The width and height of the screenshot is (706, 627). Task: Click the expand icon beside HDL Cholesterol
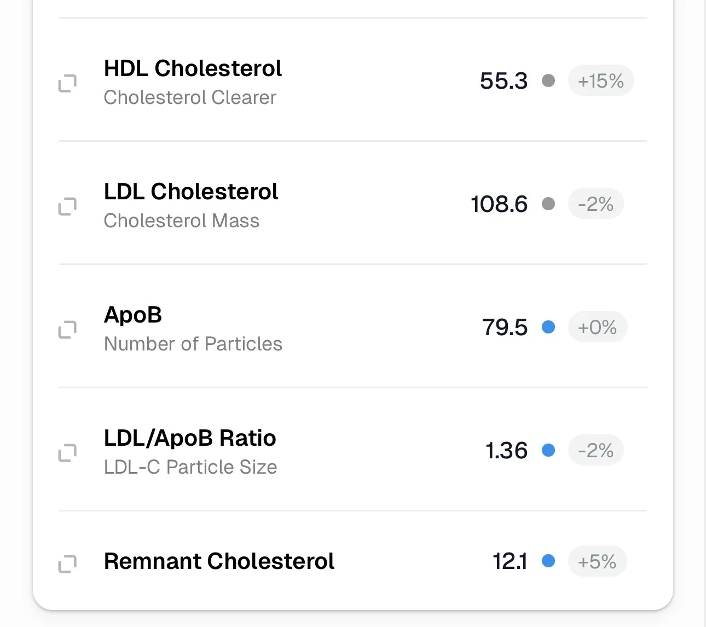[67, 83]
